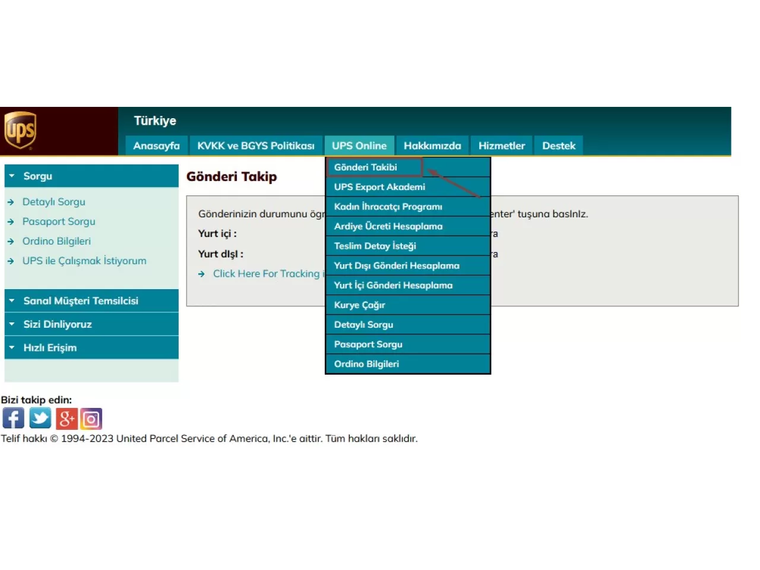
Task: Open UPS ile Çalışmak İstiyorum link
Action: (x=84, y=261)
